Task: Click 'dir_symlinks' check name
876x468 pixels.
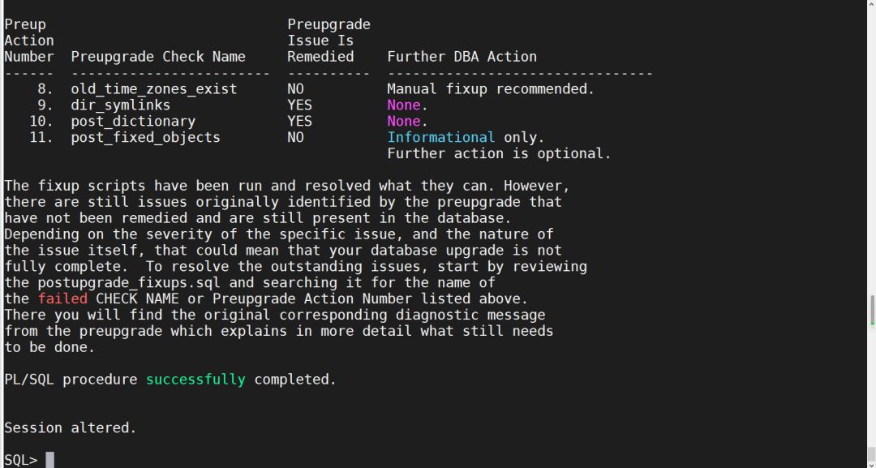Action: pyautogui.click(x=121, y=105)
